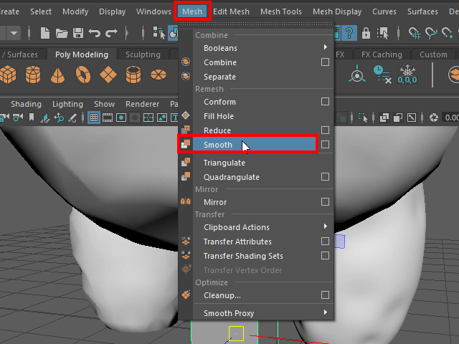Click the viewport exposure value field
This screenshot has width=459, height=344.
click(450, 118)
